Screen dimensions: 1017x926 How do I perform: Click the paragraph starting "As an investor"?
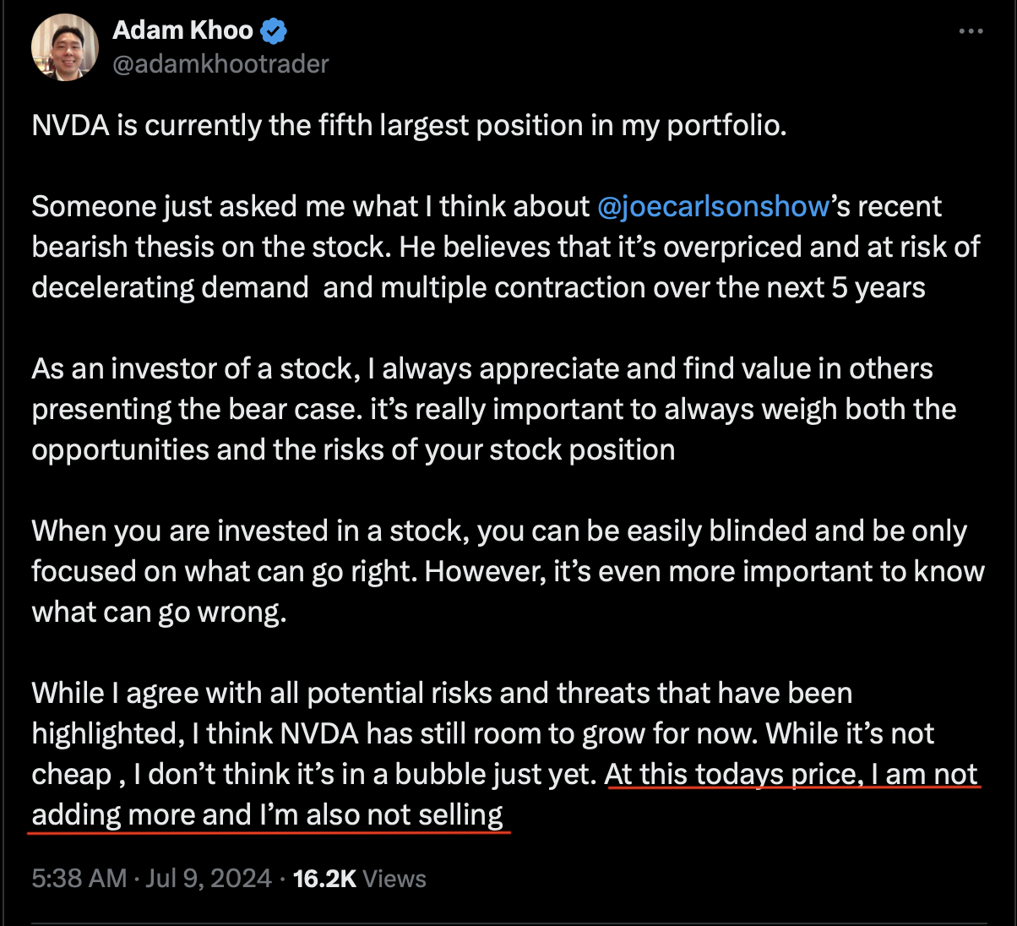(x=494, y=410)
